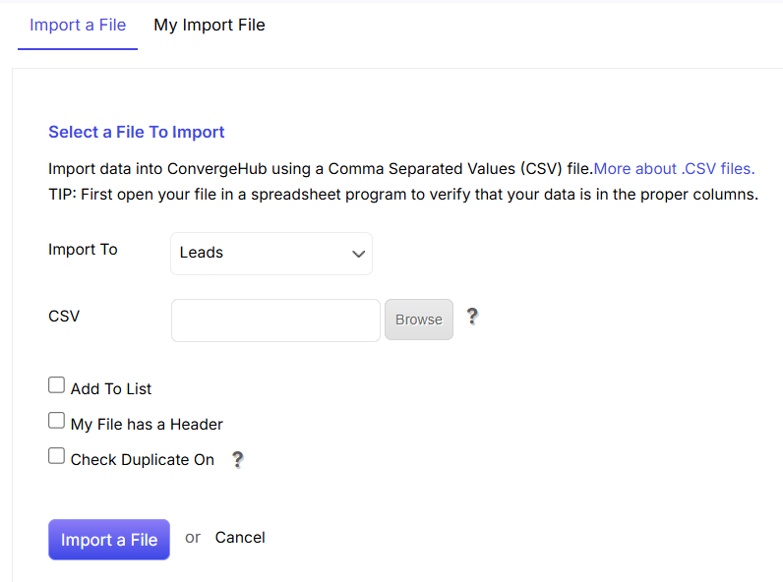The image size is (783, 582).
Task: Show help for Check Duplicate On
Action: tap(238, 459)
